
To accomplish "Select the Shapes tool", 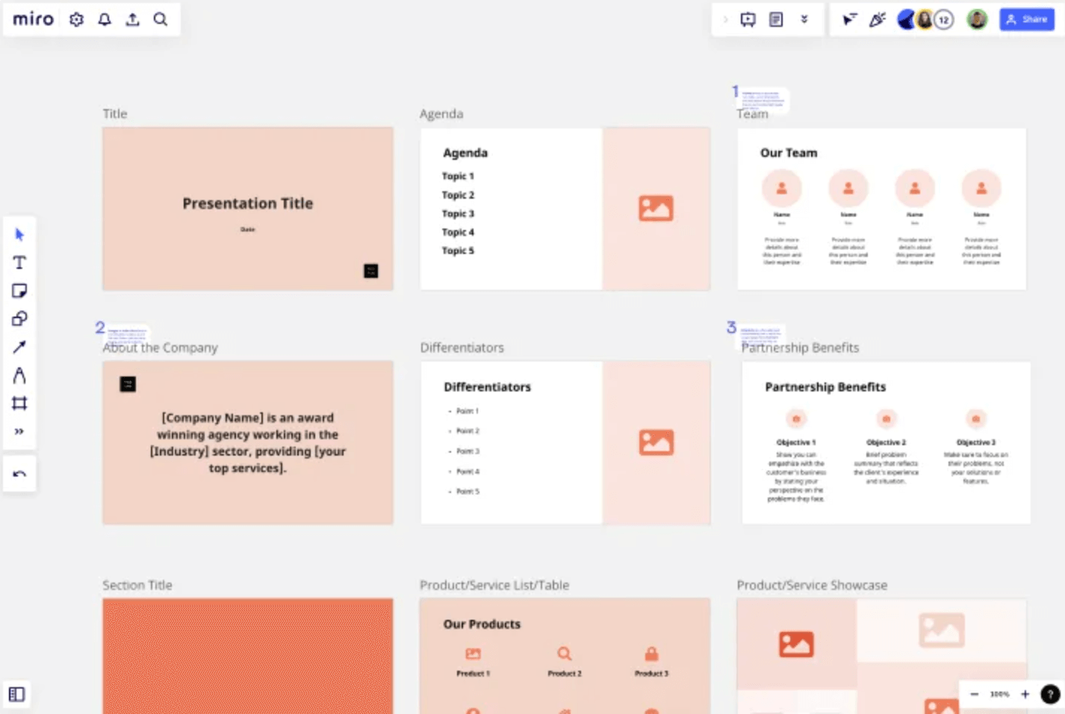I will pyautogui.click(x=19, y=319).
